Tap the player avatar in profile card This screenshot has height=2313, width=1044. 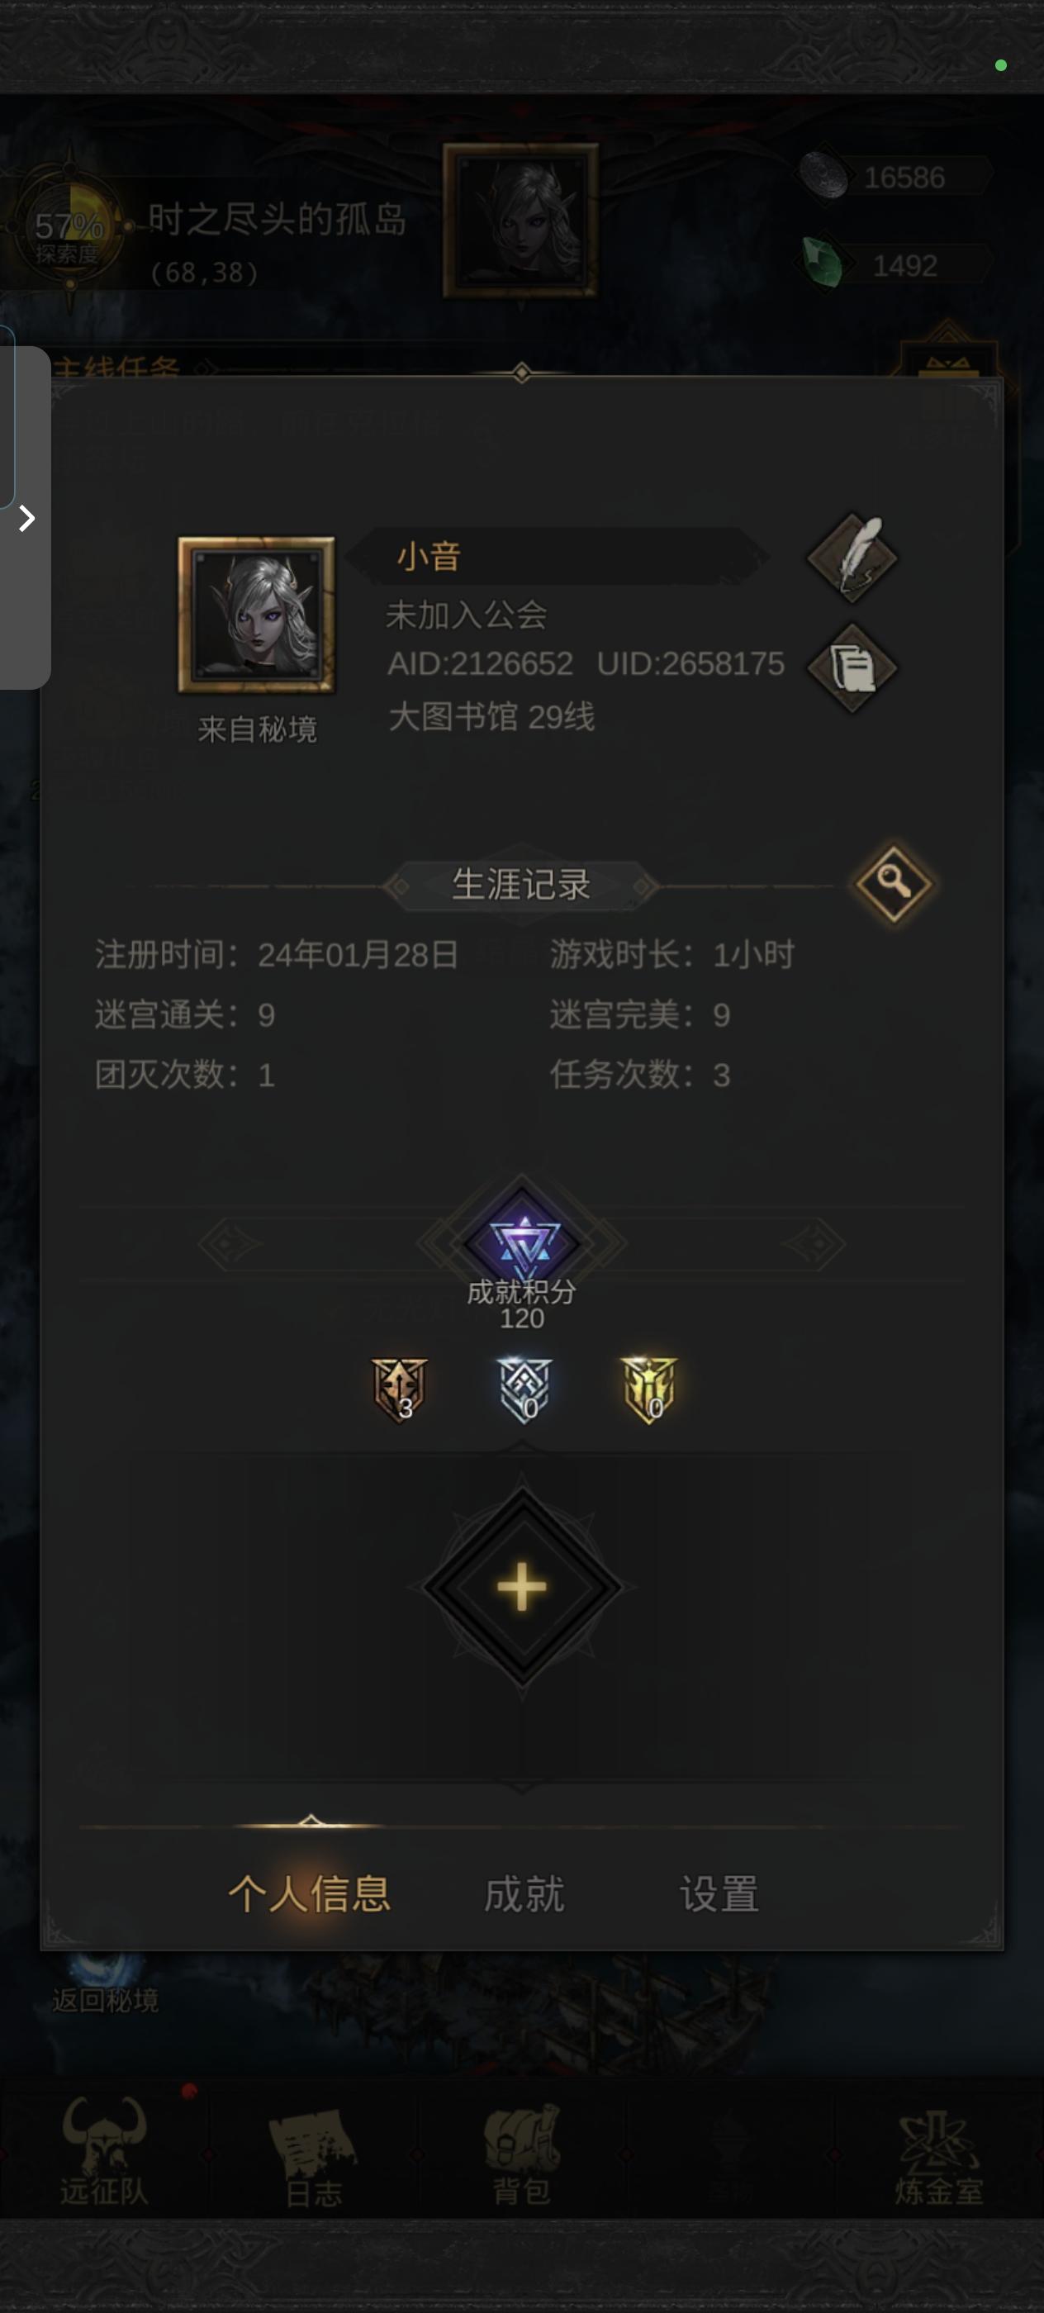257,615
